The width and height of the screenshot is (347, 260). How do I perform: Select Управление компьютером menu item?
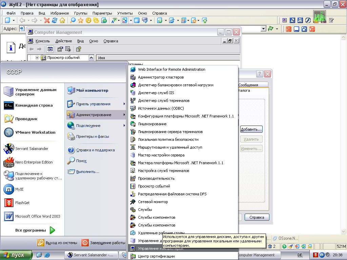[183, 248]
